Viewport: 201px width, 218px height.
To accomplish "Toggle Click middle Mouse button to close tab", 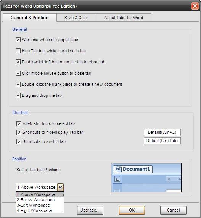I will coord(18,73).
